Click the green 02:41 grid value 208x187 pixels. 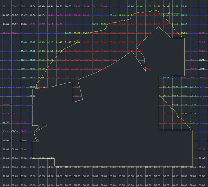point(193,122)
